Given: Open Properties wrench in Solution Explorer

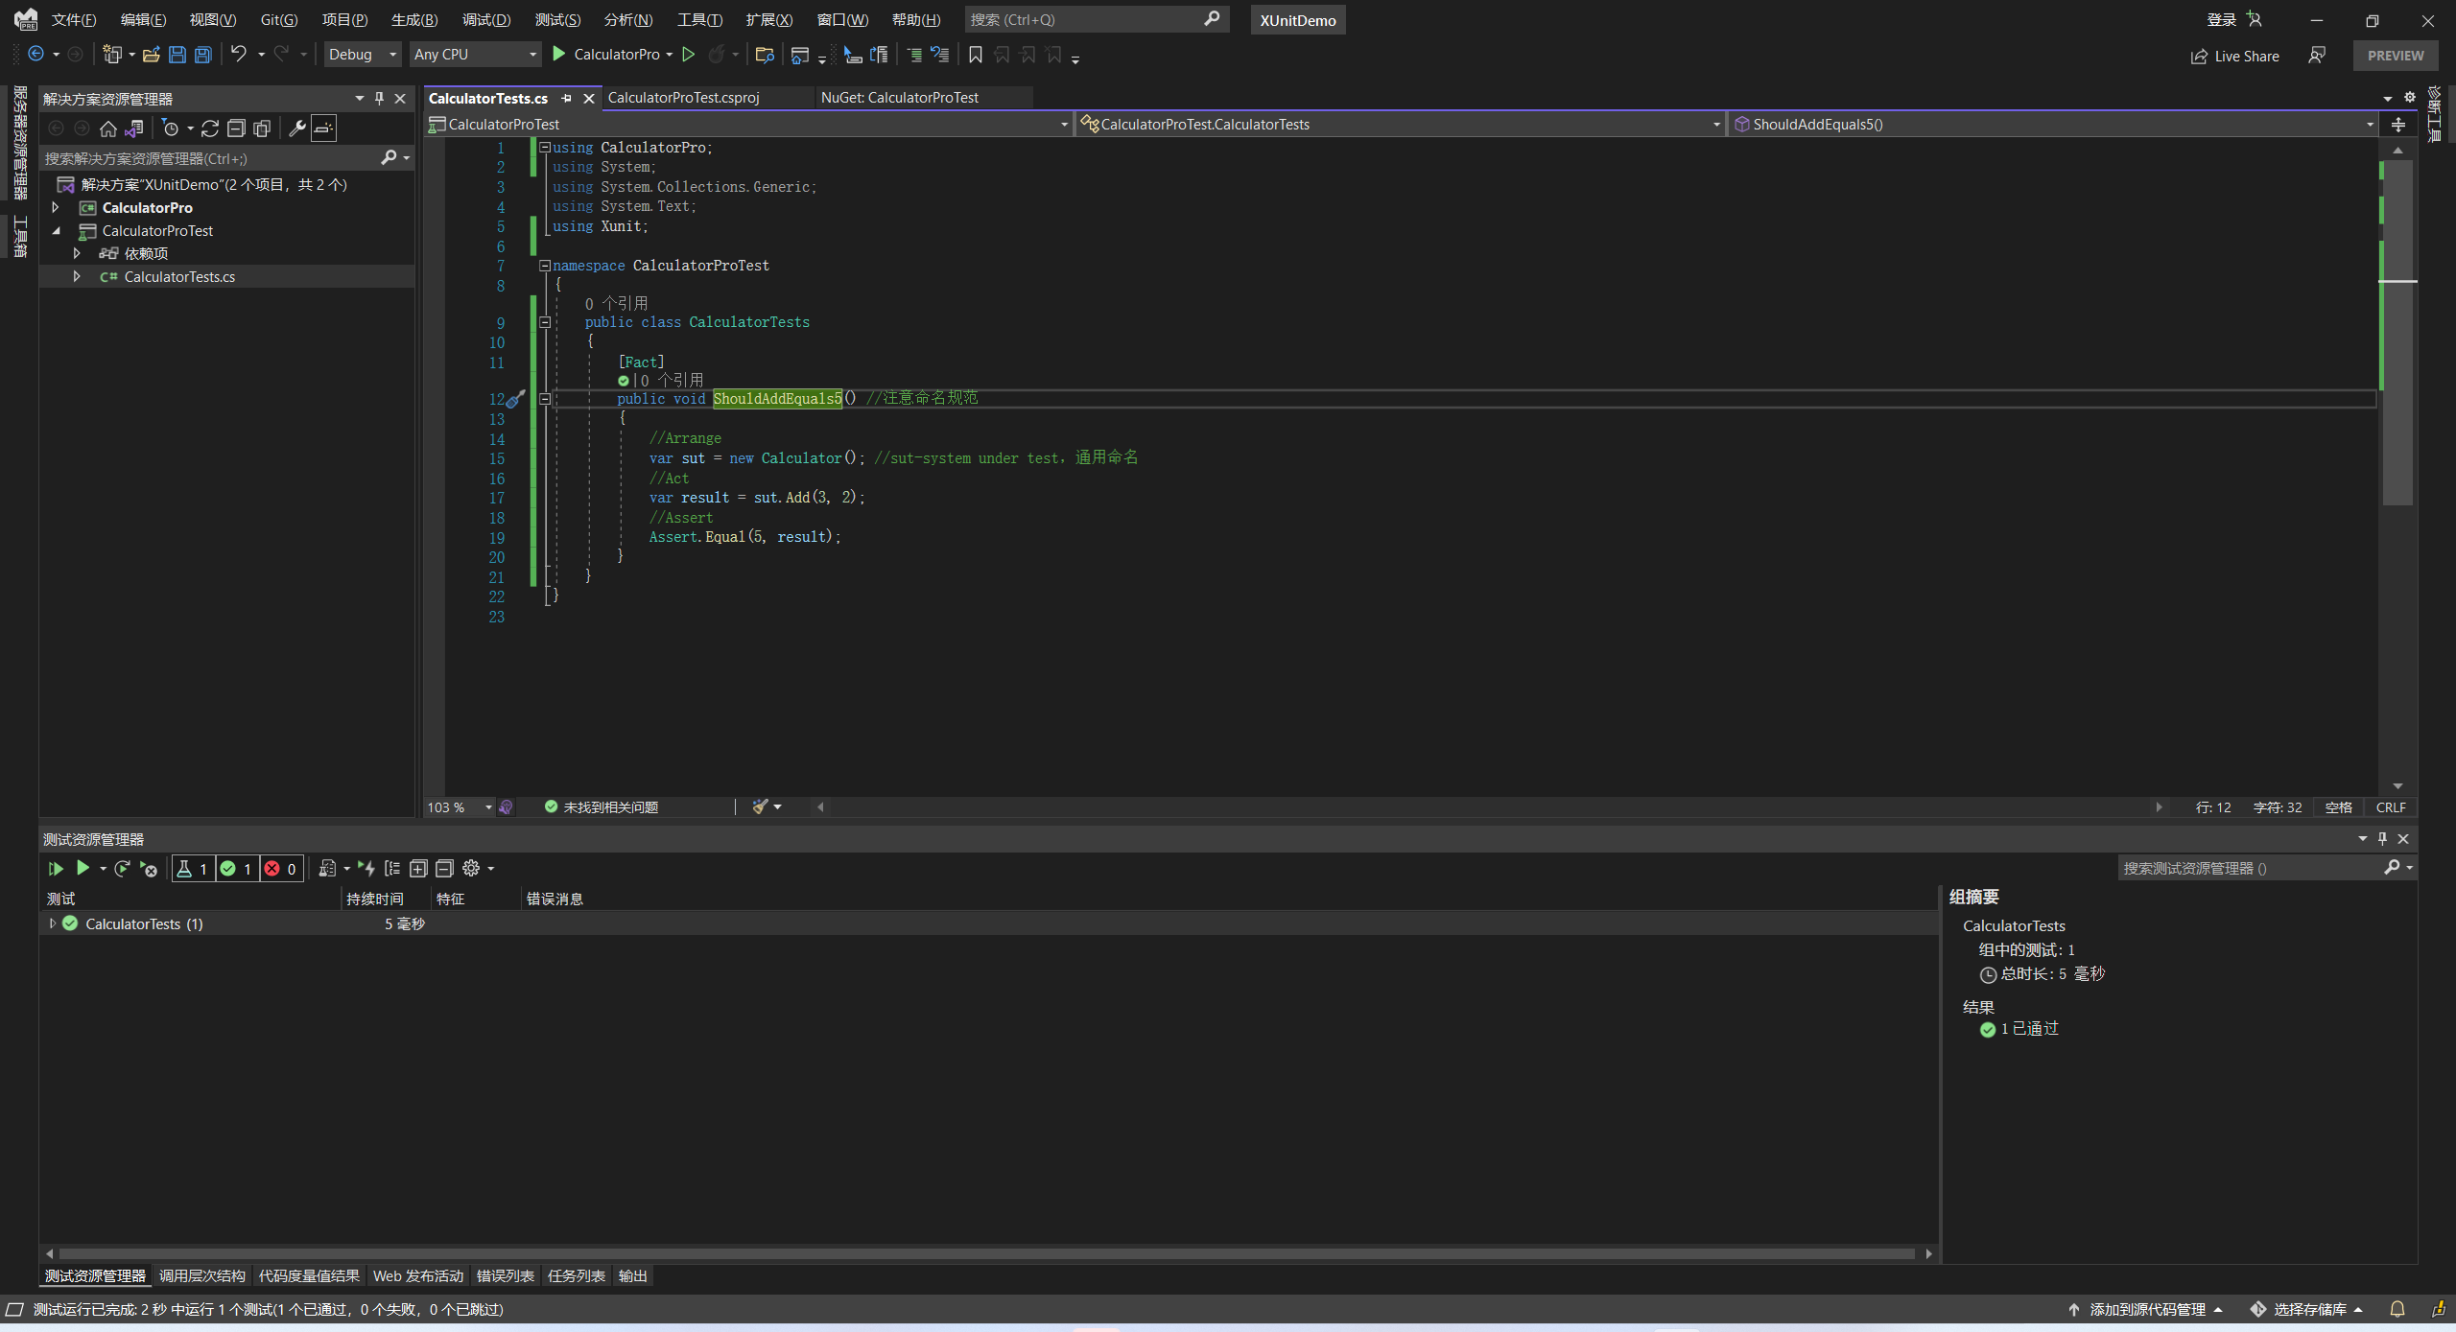Looking at the screenshot, I should pos(296,129).
